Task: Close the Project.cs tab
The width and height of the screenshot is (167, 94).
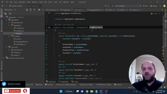Action: (85, 10)
